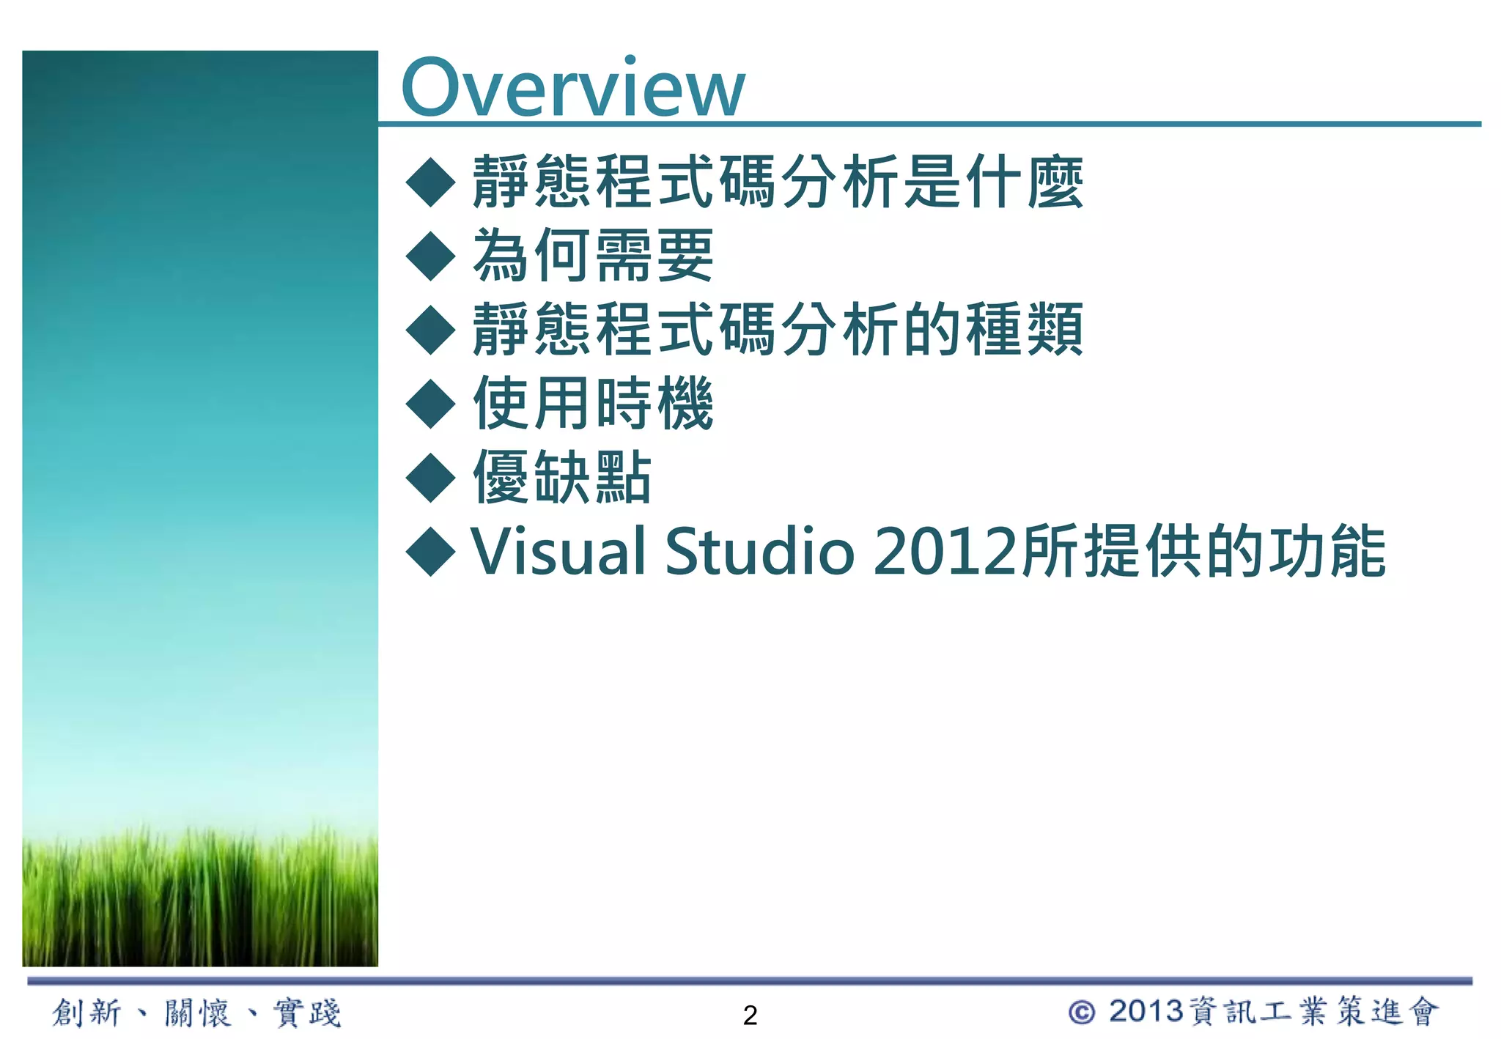Click the page number 2 in the footer

pos(750,1016)
